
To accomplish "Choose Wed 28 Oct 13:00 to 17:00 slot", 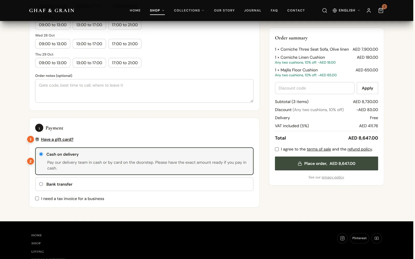I will (x=89, y=44).
